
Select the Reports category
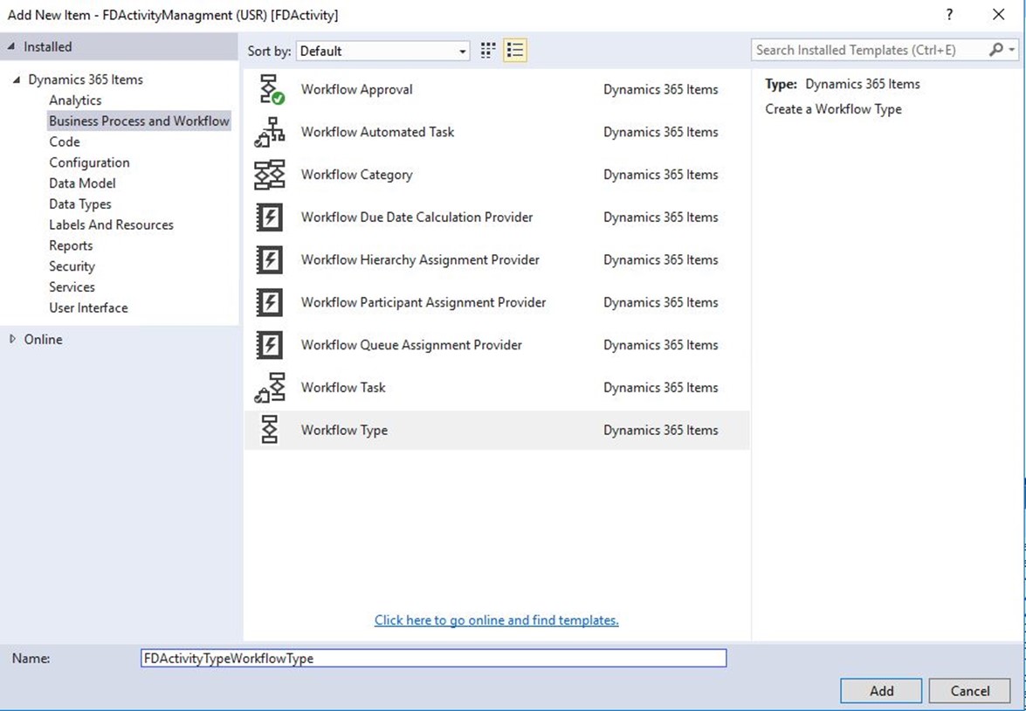coord(71,246)
